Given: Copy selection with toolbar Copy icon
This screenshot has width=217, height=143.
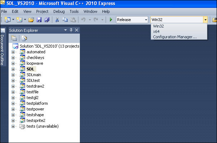Looking at the screenshot, I should (x=65, y=20).
